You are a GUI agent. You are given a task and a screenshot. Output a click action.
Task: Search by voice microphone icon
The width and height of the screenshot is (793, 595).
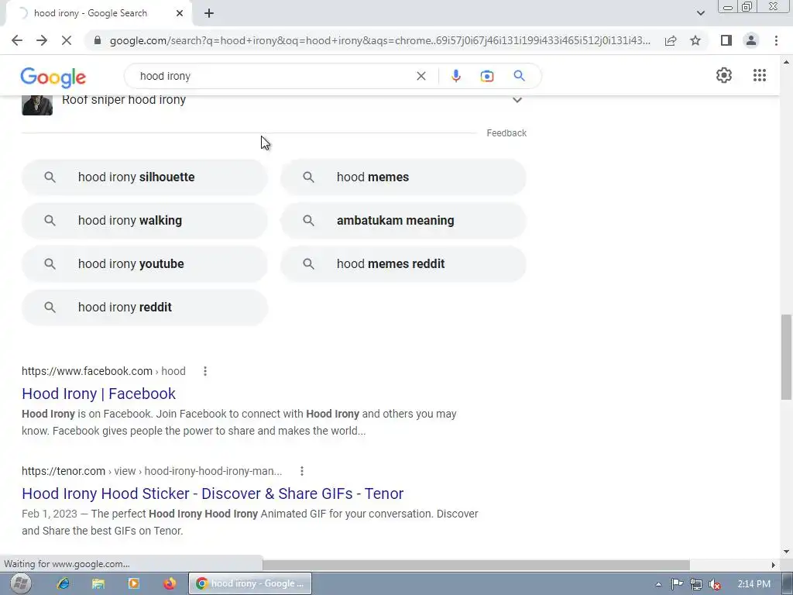455,76
